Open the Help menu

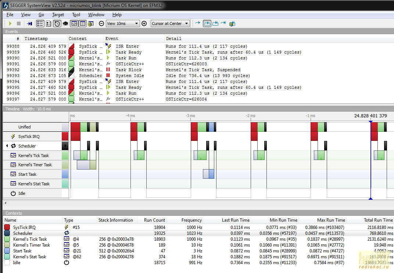point(117,15)
